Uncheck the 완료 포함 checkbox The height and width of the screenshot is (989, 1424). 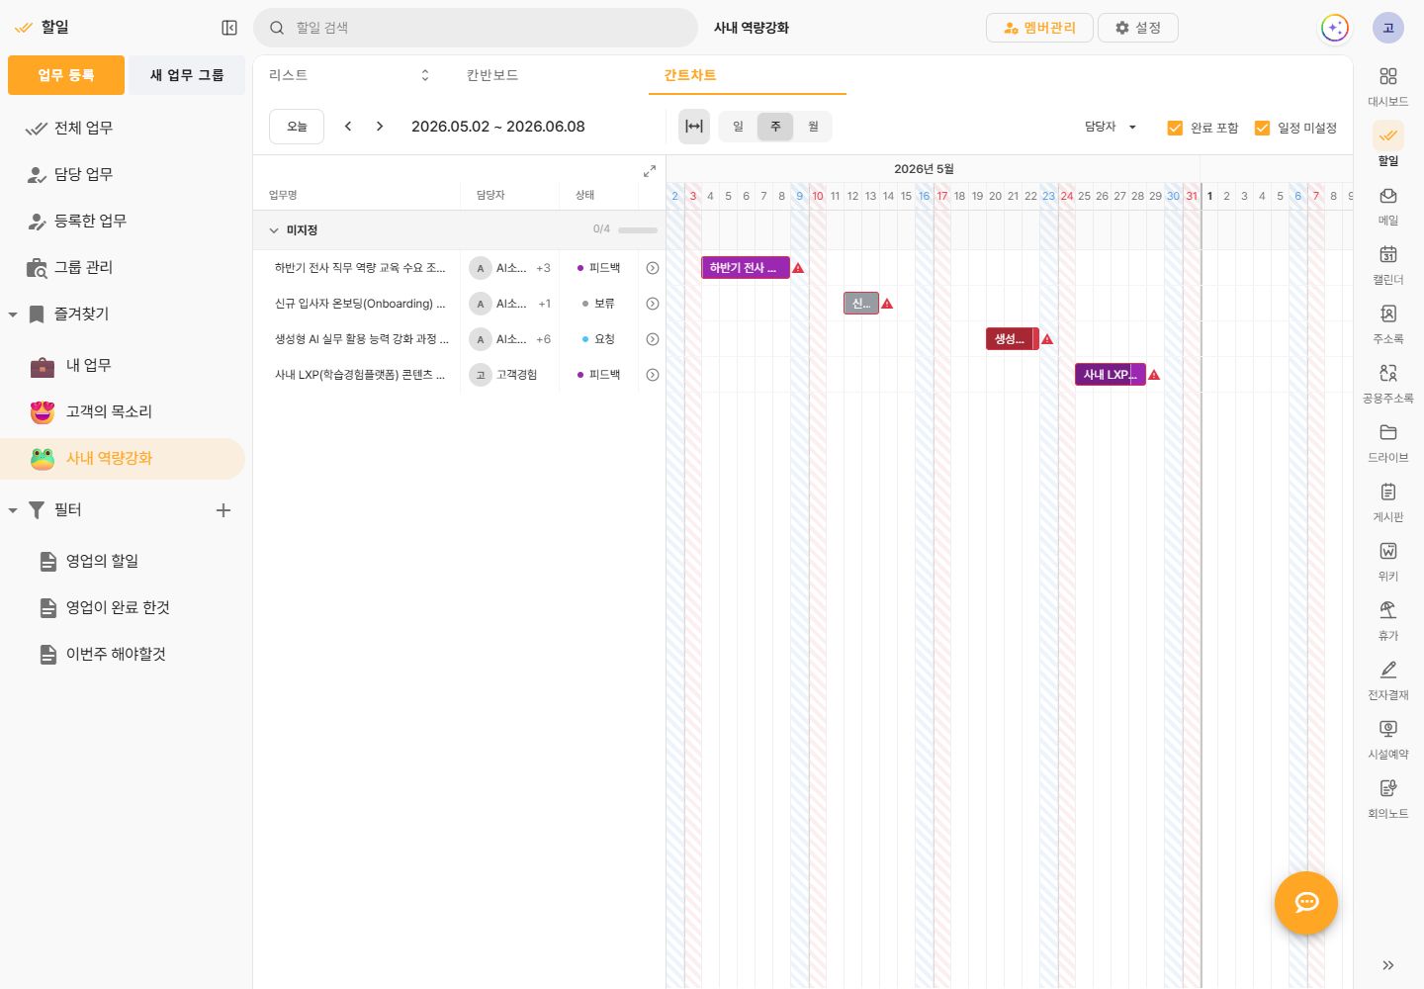[x=1175, y=128]
